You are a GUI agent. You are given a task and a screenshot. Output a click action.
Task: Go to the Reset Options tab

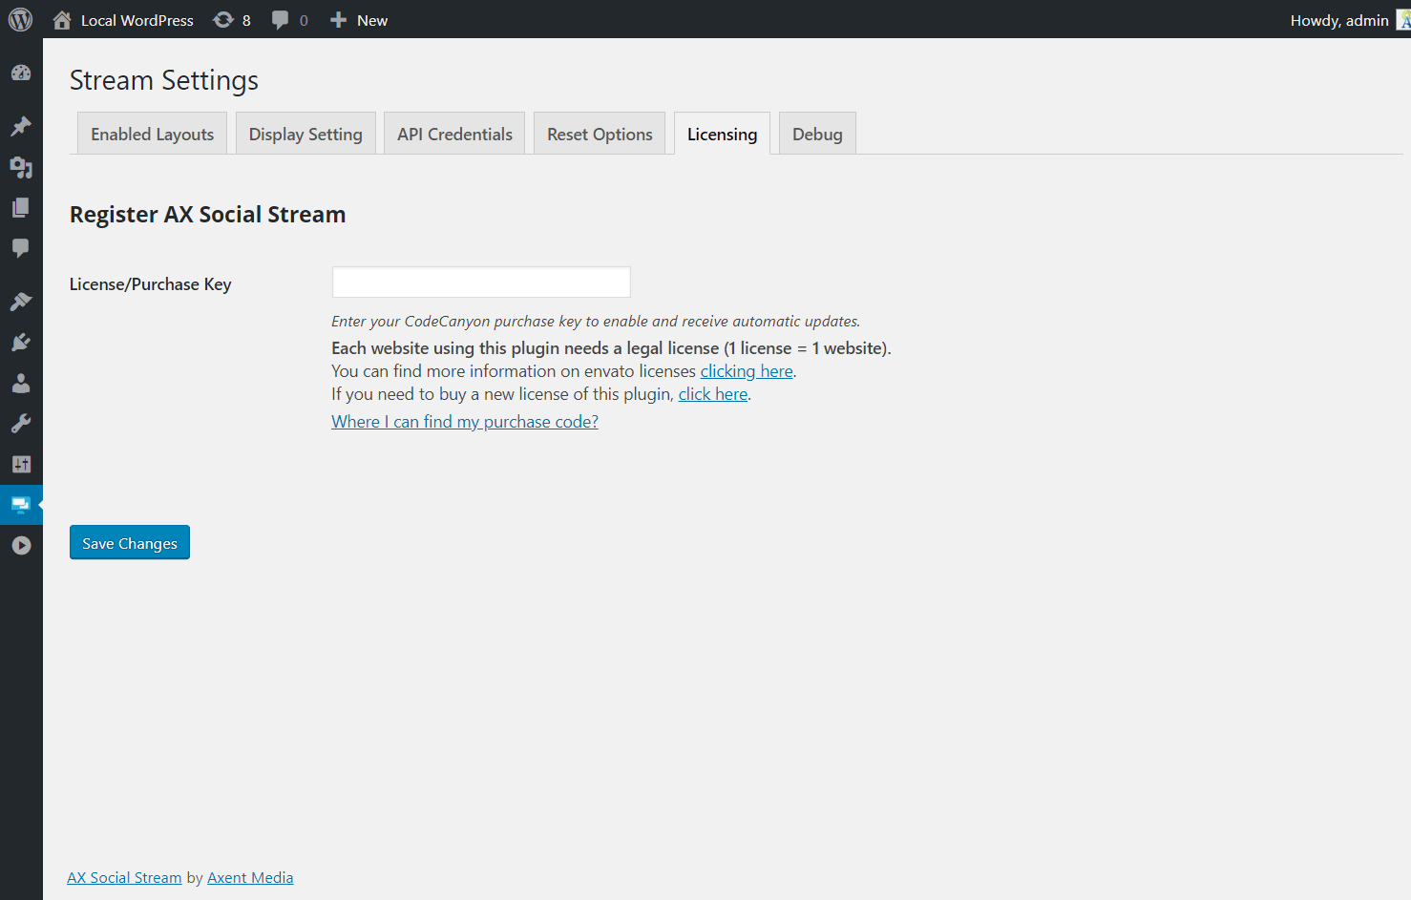click(600, 134)
